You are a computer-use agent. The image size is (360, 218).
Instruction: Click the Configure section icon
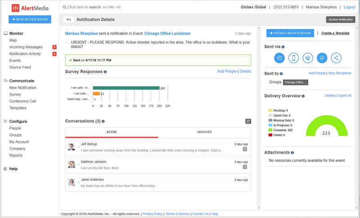[5, 121]
